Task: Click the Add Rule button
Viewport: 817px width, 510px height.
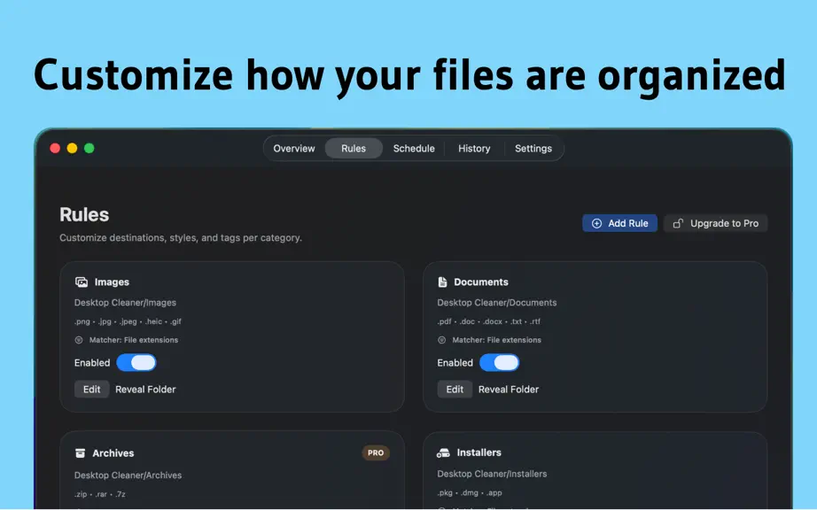Action: [619, 223]
